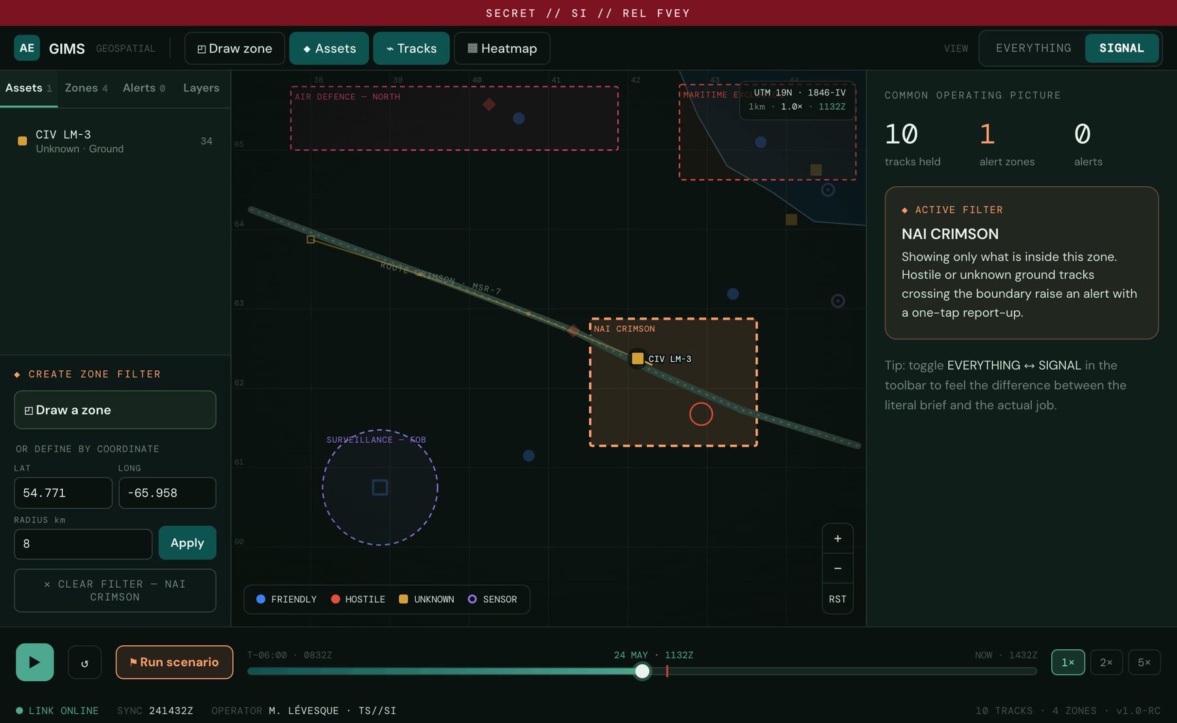Click the diamond waypoint at NAI CRIMSON edge
This screenshot has width=1177, height=723.
click(x=573, y=331)
